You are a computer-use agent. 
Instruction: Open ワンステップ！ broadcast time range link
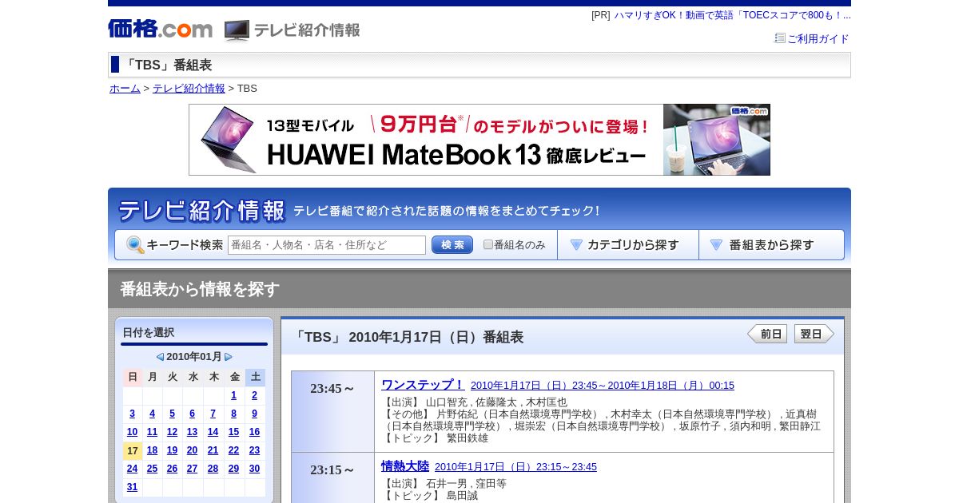pyautogui.click(x=603, y=386)
